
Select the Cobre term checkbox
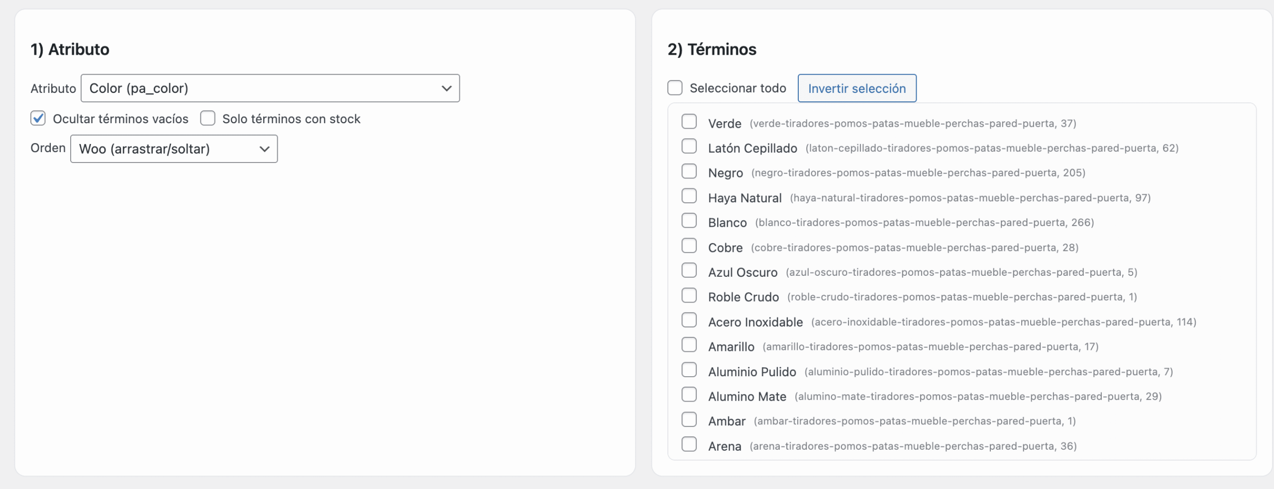(x=689, y=246)
